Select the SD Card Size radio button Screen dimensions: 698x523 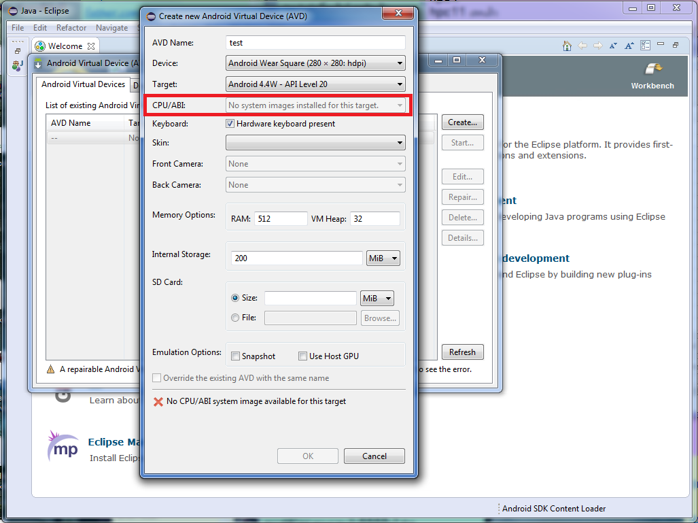tap(235, 298)
